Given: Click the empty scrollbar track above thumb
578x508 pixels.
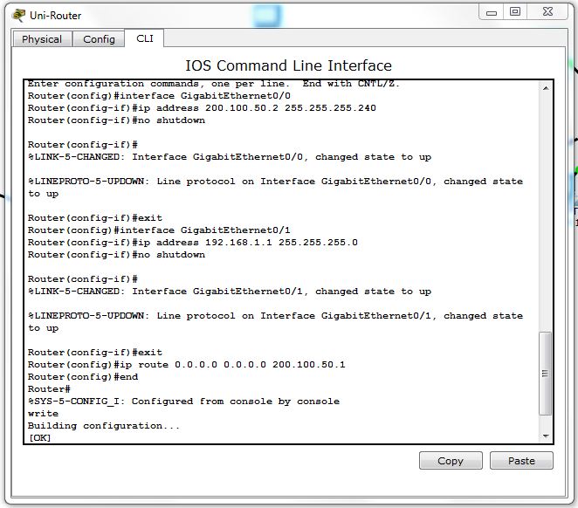Looking at the screenshot, I should [x=546, y=209].
